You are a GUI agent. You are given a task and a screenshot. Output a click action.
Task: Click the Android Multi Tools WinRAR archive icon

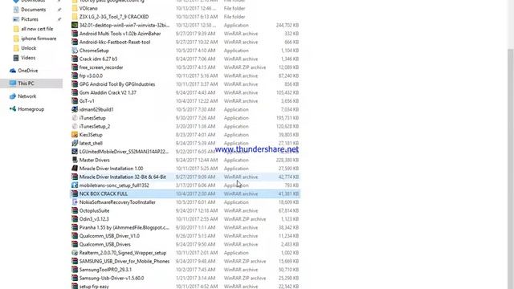tap(75, 34)
